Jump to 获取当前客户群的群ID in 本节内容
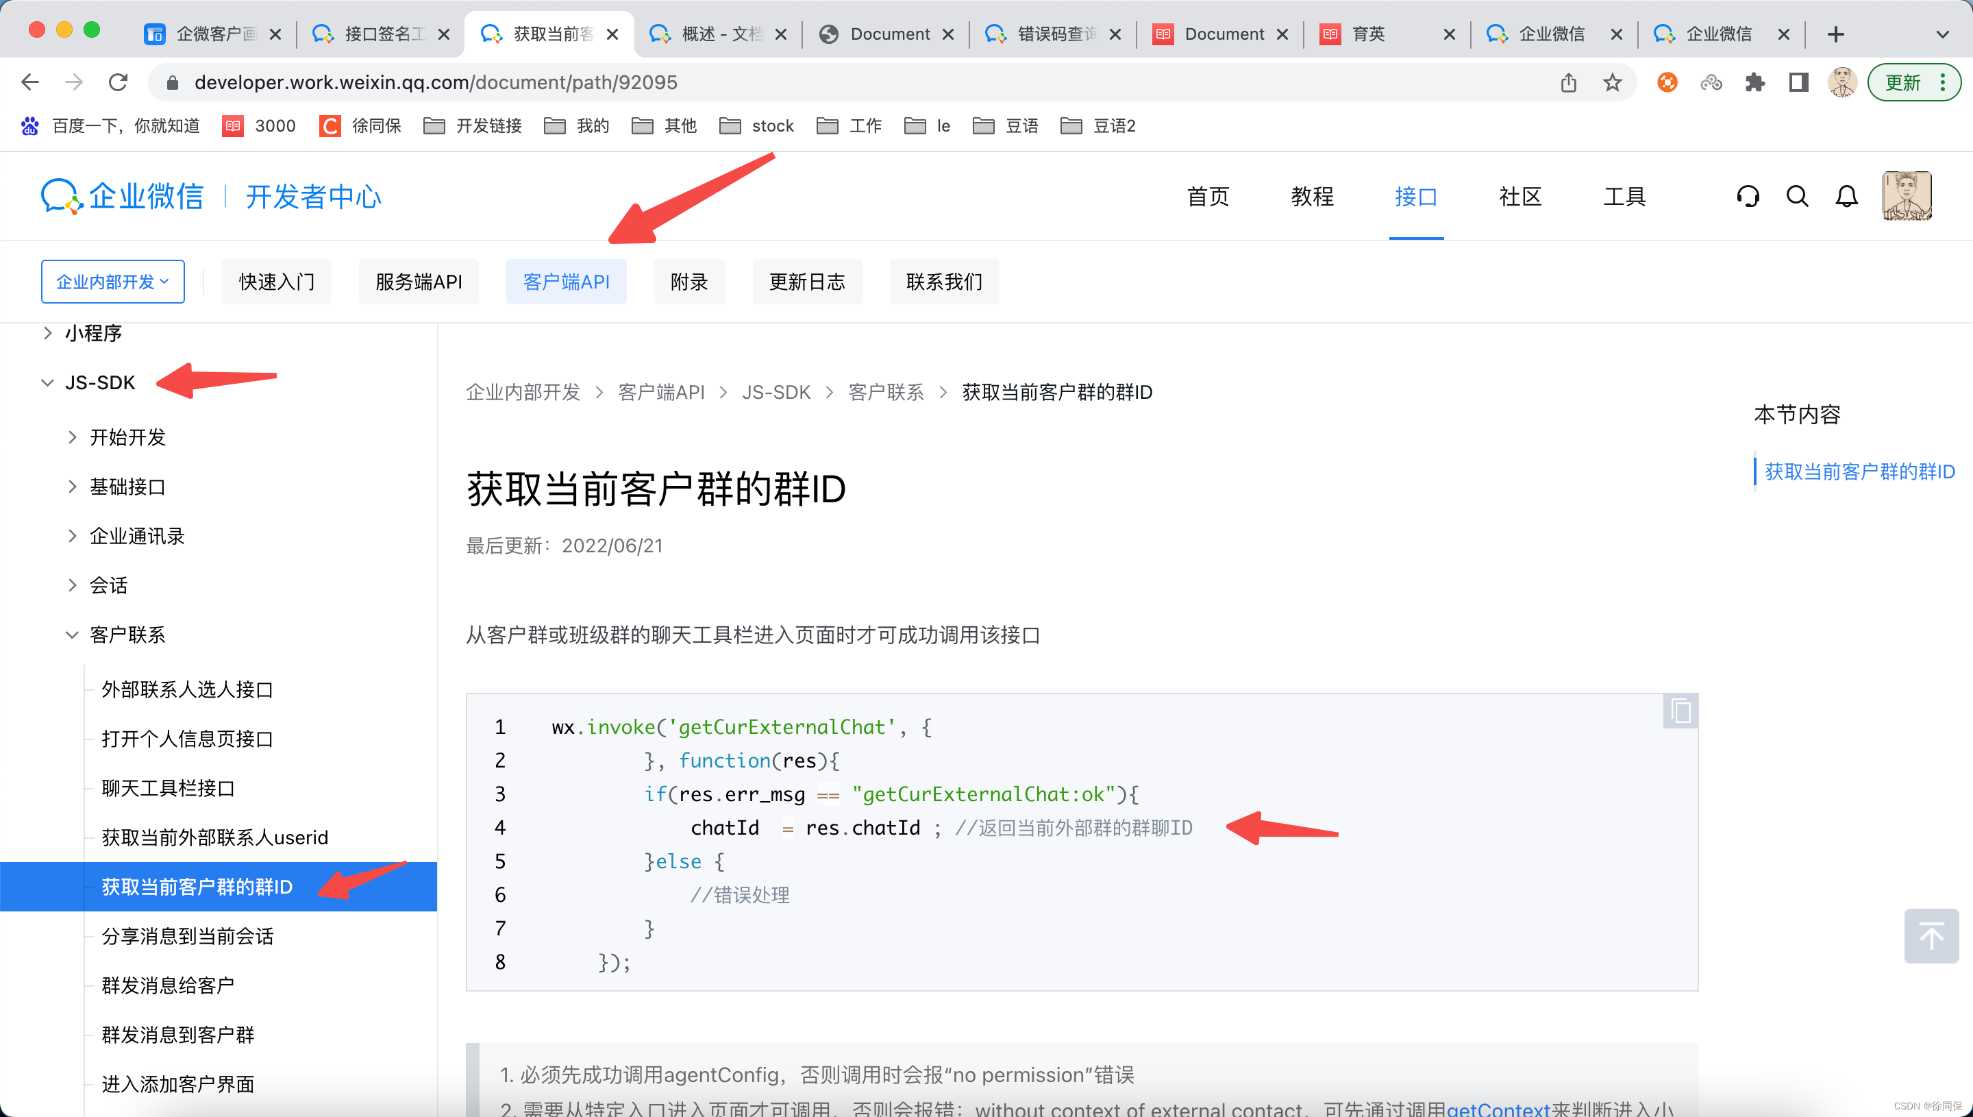The height and width of the screenshot is (1117, 1973). [1859, 471]
